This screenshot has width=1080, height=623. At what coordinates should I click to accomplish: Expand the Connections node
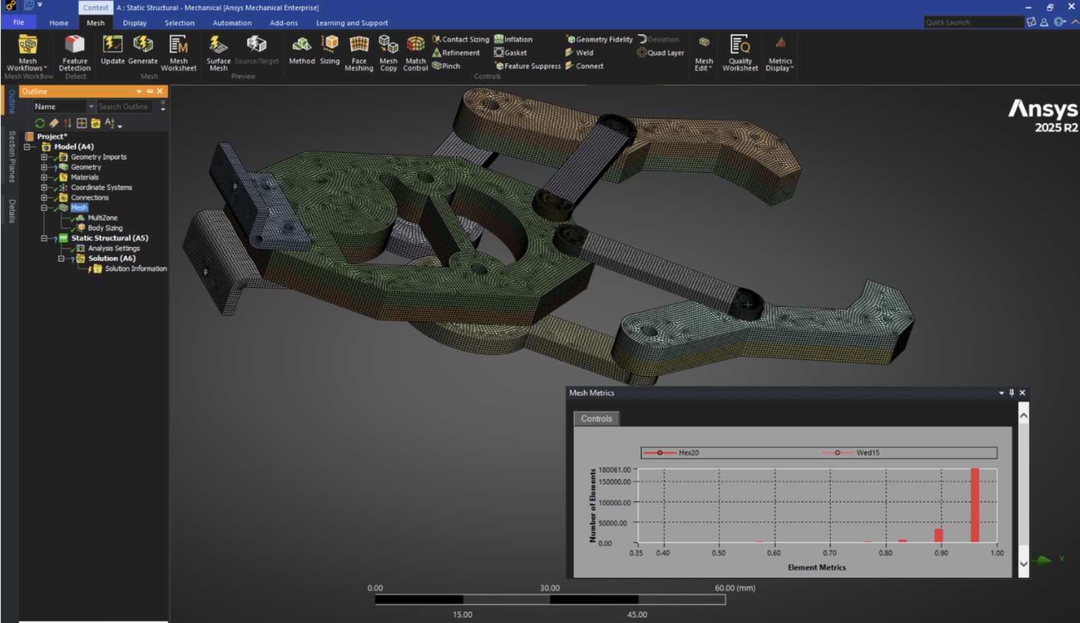[x=44, y=198]
